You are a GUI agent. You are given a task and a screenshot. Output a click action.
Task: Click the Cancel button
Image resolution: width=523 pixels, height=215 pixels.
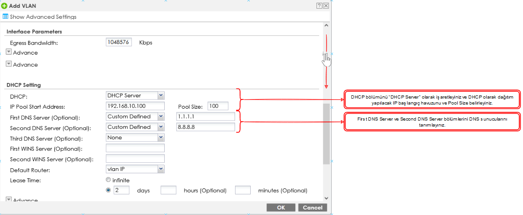(312, 207)
